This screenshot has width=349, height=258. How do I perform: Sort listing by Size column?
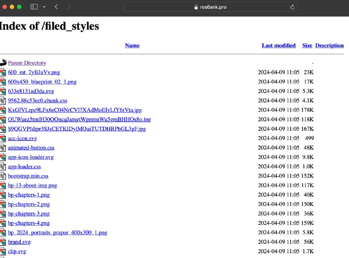pos(307,45)
